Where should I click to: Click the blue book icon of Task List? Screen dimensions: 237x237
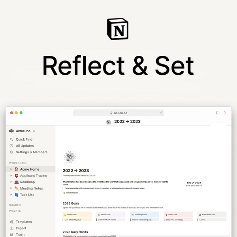pyautogui.click(x=17, y=195)
